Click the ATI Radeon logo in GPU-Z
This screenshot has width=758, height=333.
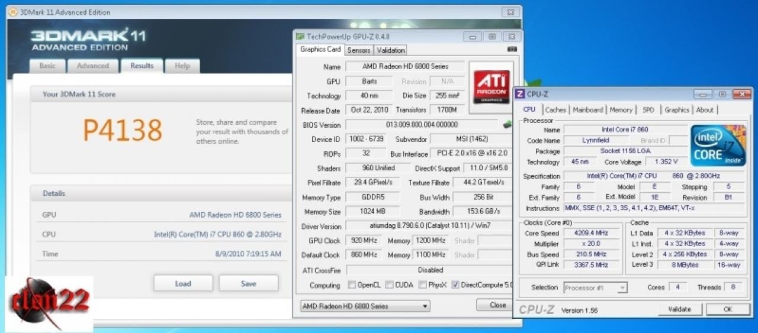[x=490, y=87]
